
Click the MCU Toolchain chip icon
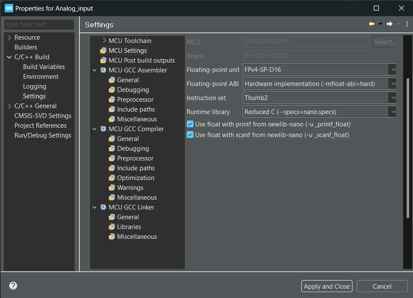point(103,41)
